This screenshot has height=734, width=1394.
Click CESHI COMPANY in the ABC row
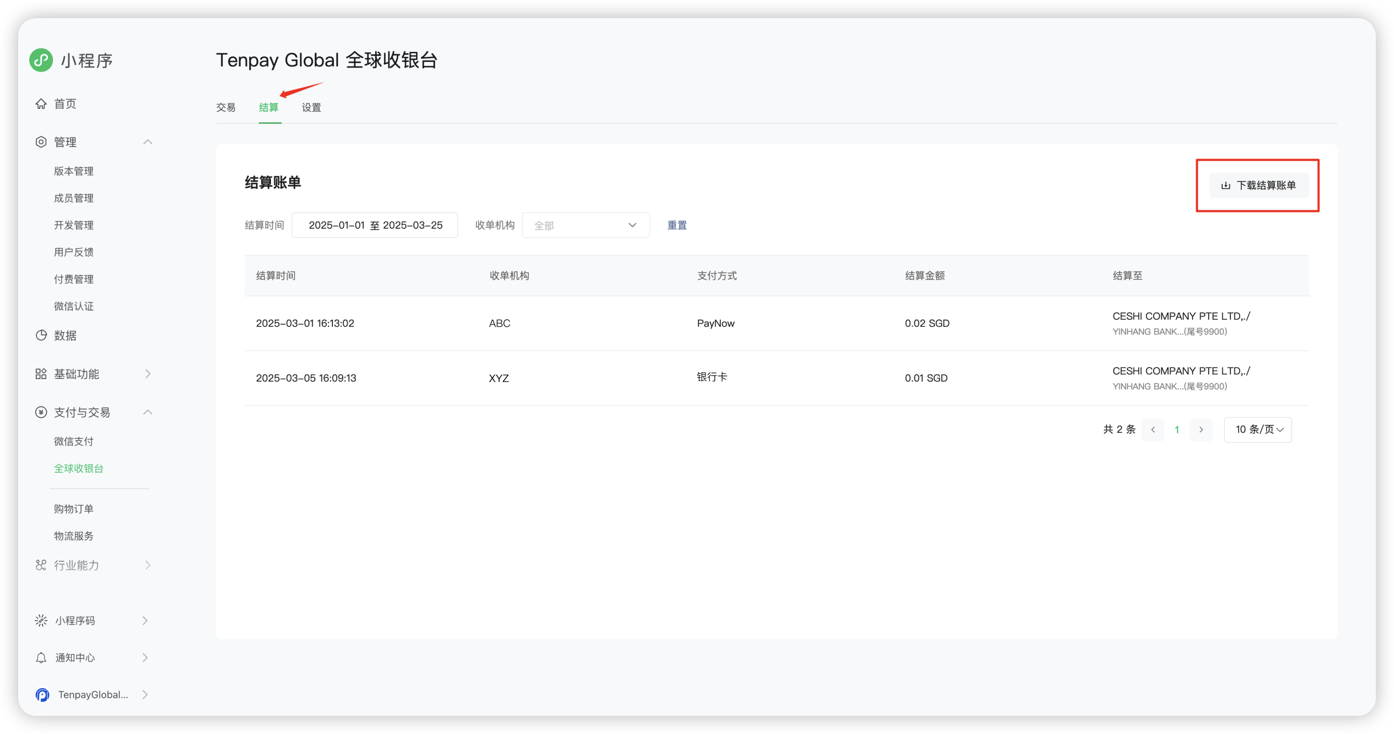pyautogui.click(x=1181, y=317)
